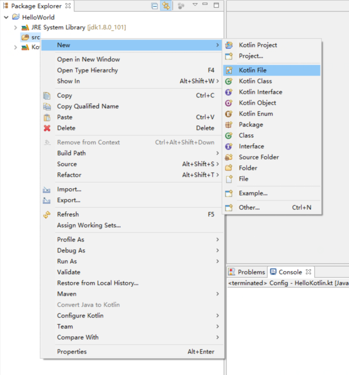The image size is (349, 375).
Task: Click the Paste clipboard icon
Action: pos(47,117)
